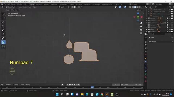Viewport: 174px width, 97px height.
Task: Switch perspective/orthographic grid icon
Action: click(x=141, y=33)
